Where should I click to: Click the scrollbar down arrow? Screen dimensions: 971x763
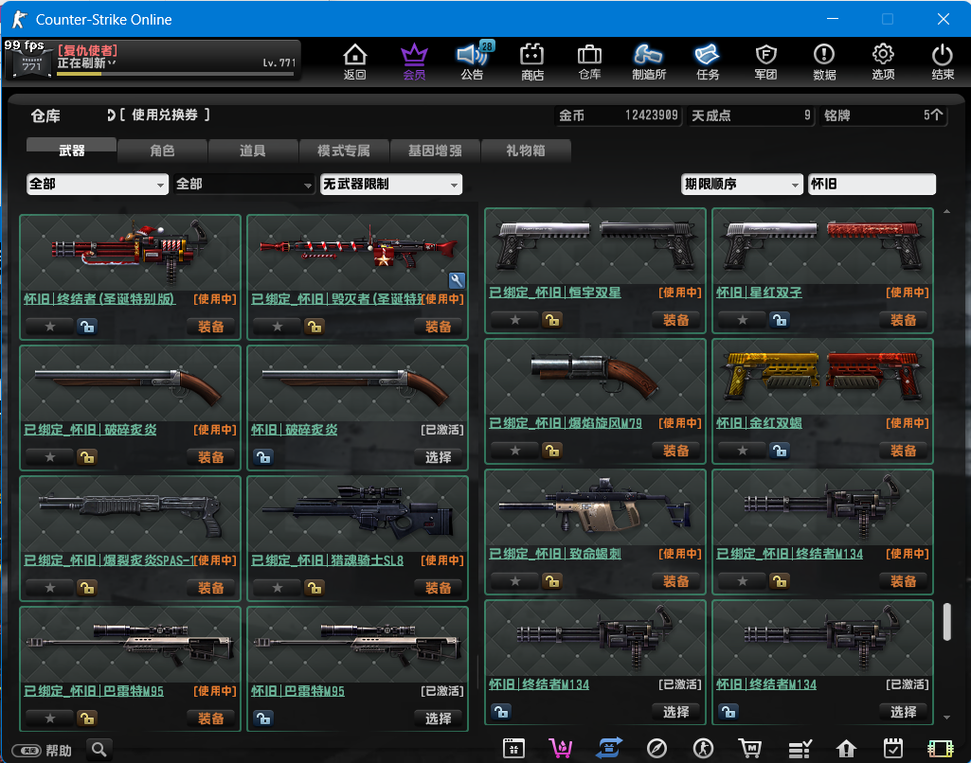pyautogui.click(x=947, y=718)
